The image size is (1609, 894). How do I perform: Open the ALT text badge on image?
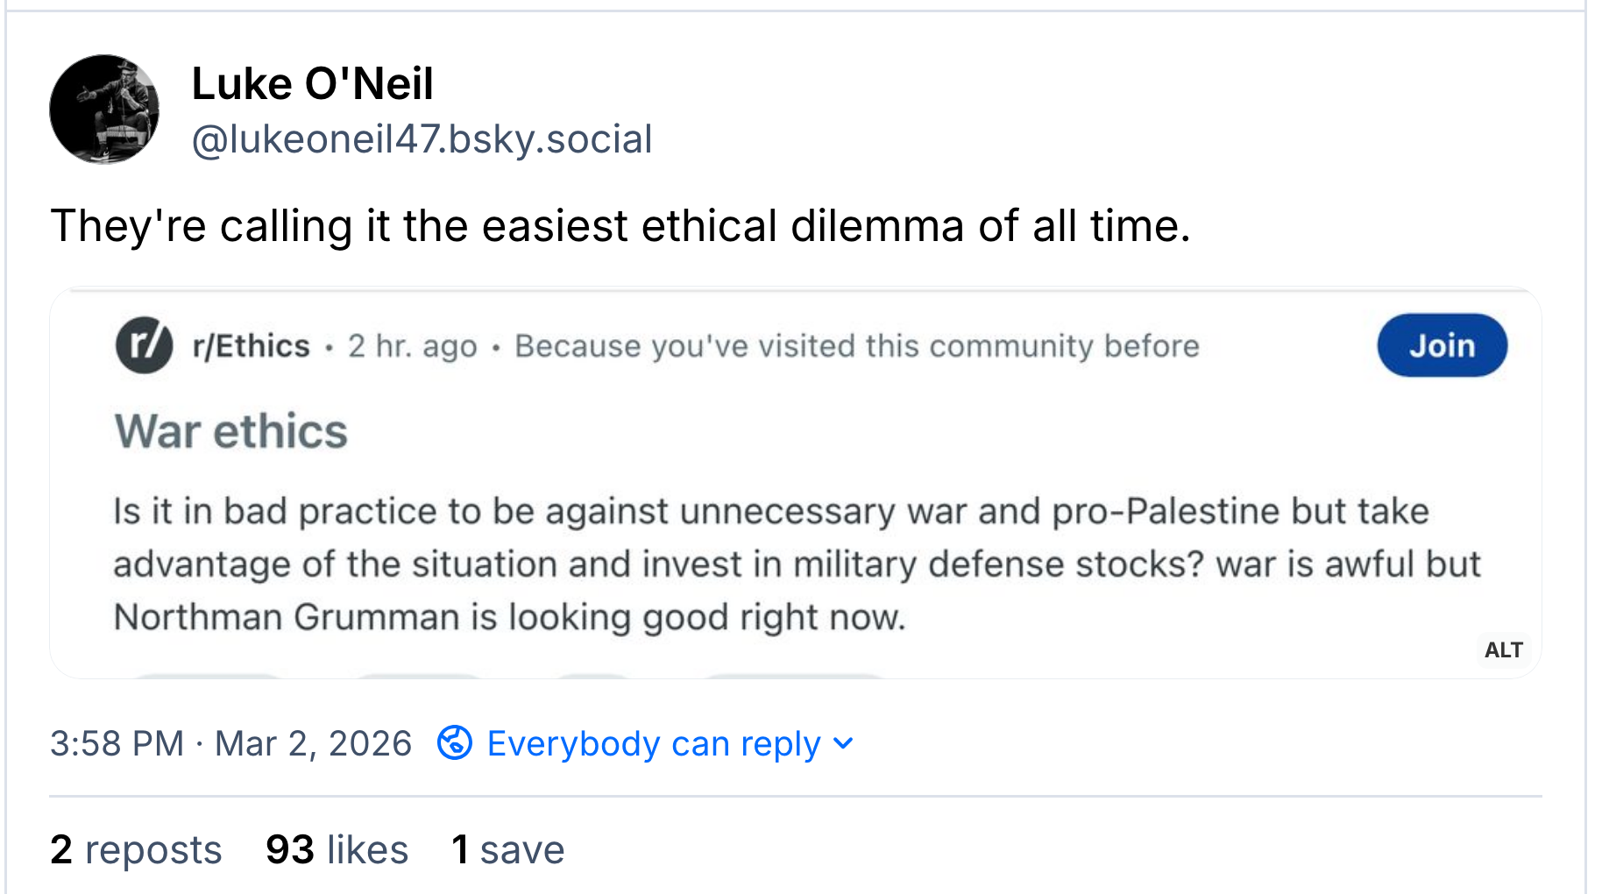(1503, 650)
